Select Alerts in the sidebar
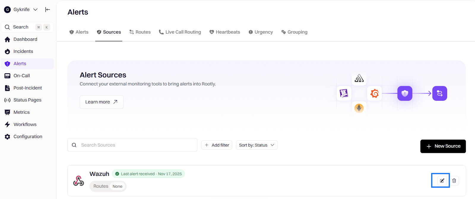This screenshot has height=199, width=475. click(27, 64)
